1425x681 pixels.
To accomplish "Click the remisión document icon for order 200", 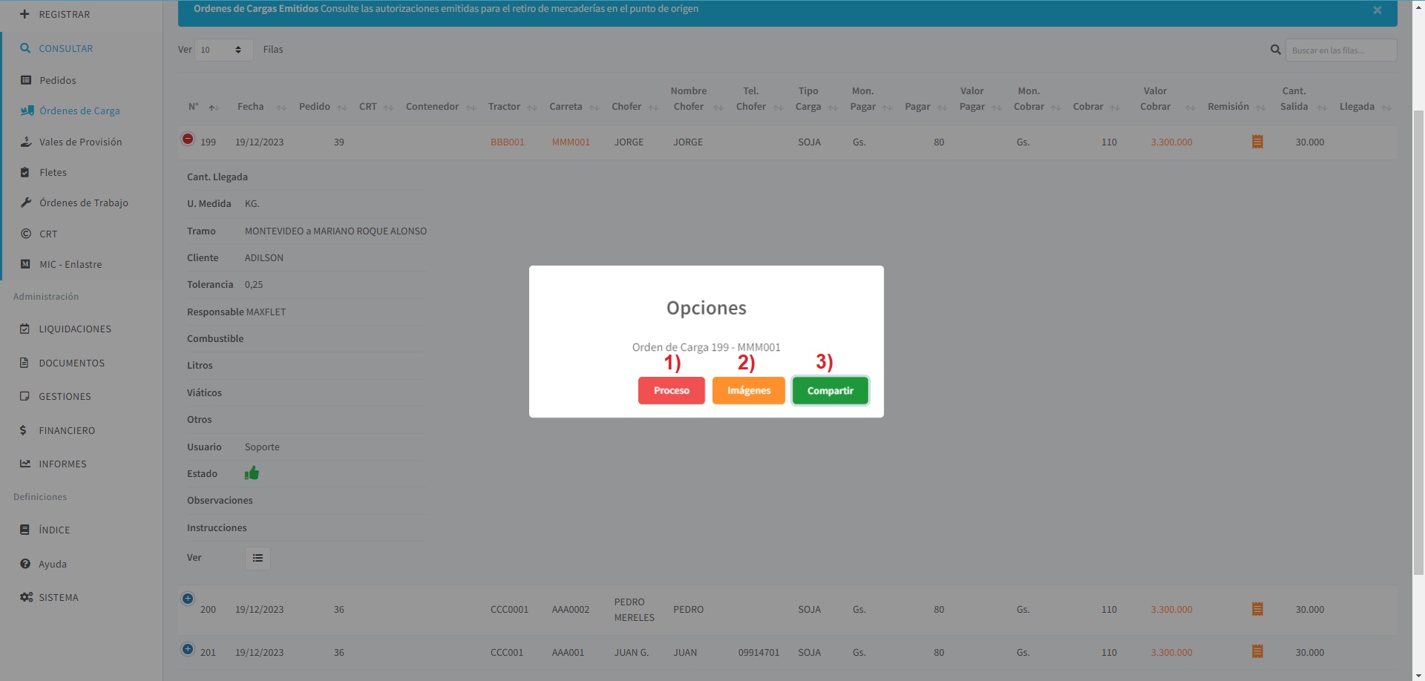I will pyautogui.click(x=1257, y=609).
